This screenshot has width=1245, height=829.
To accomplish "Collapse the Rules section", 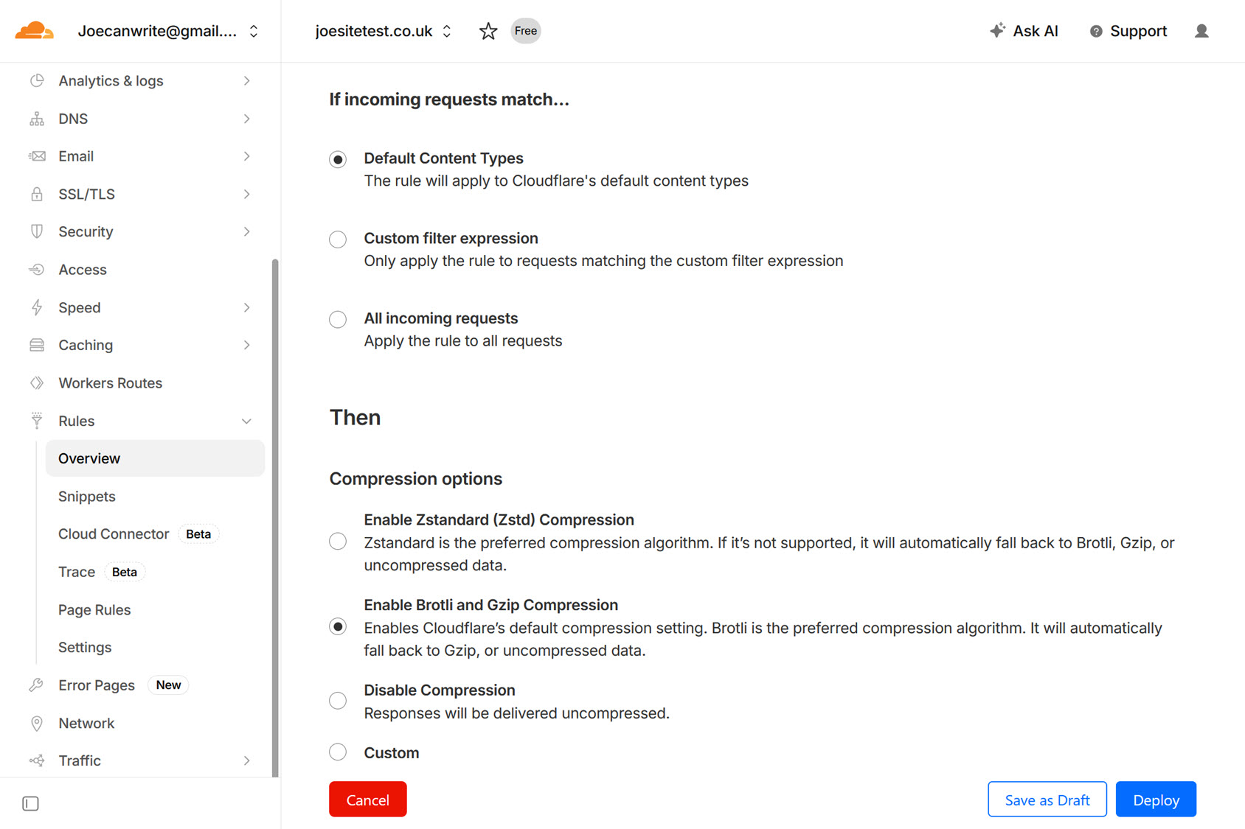I will click(247, 421).
